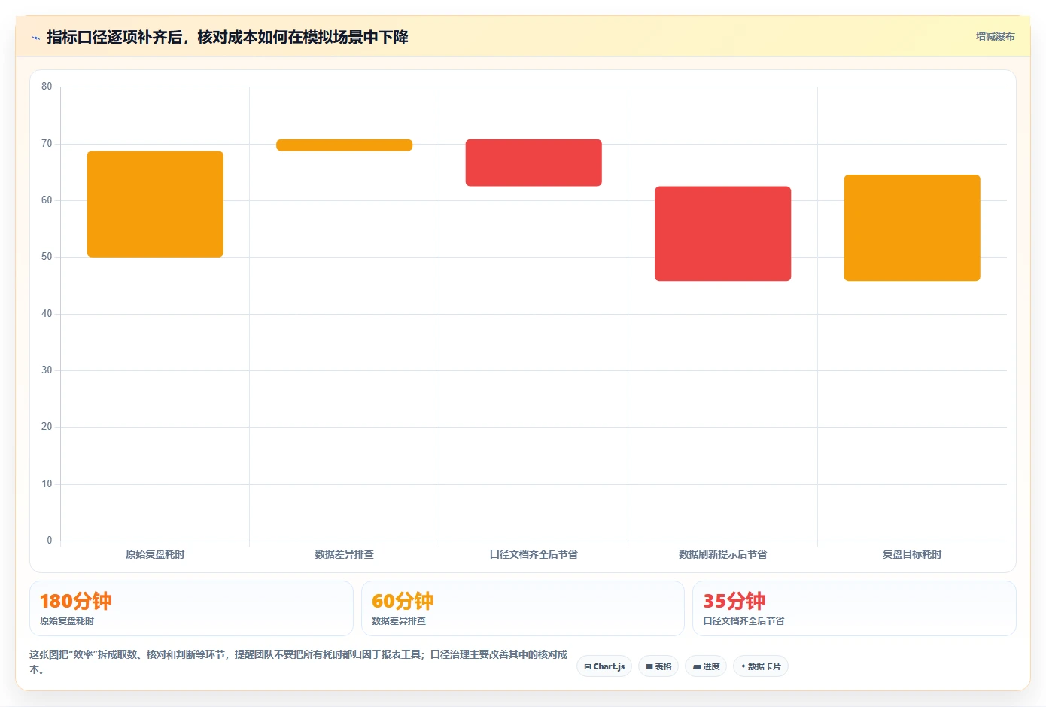
Task: Click the 60分钟 stat card
Action: click(x=523, y=608)
